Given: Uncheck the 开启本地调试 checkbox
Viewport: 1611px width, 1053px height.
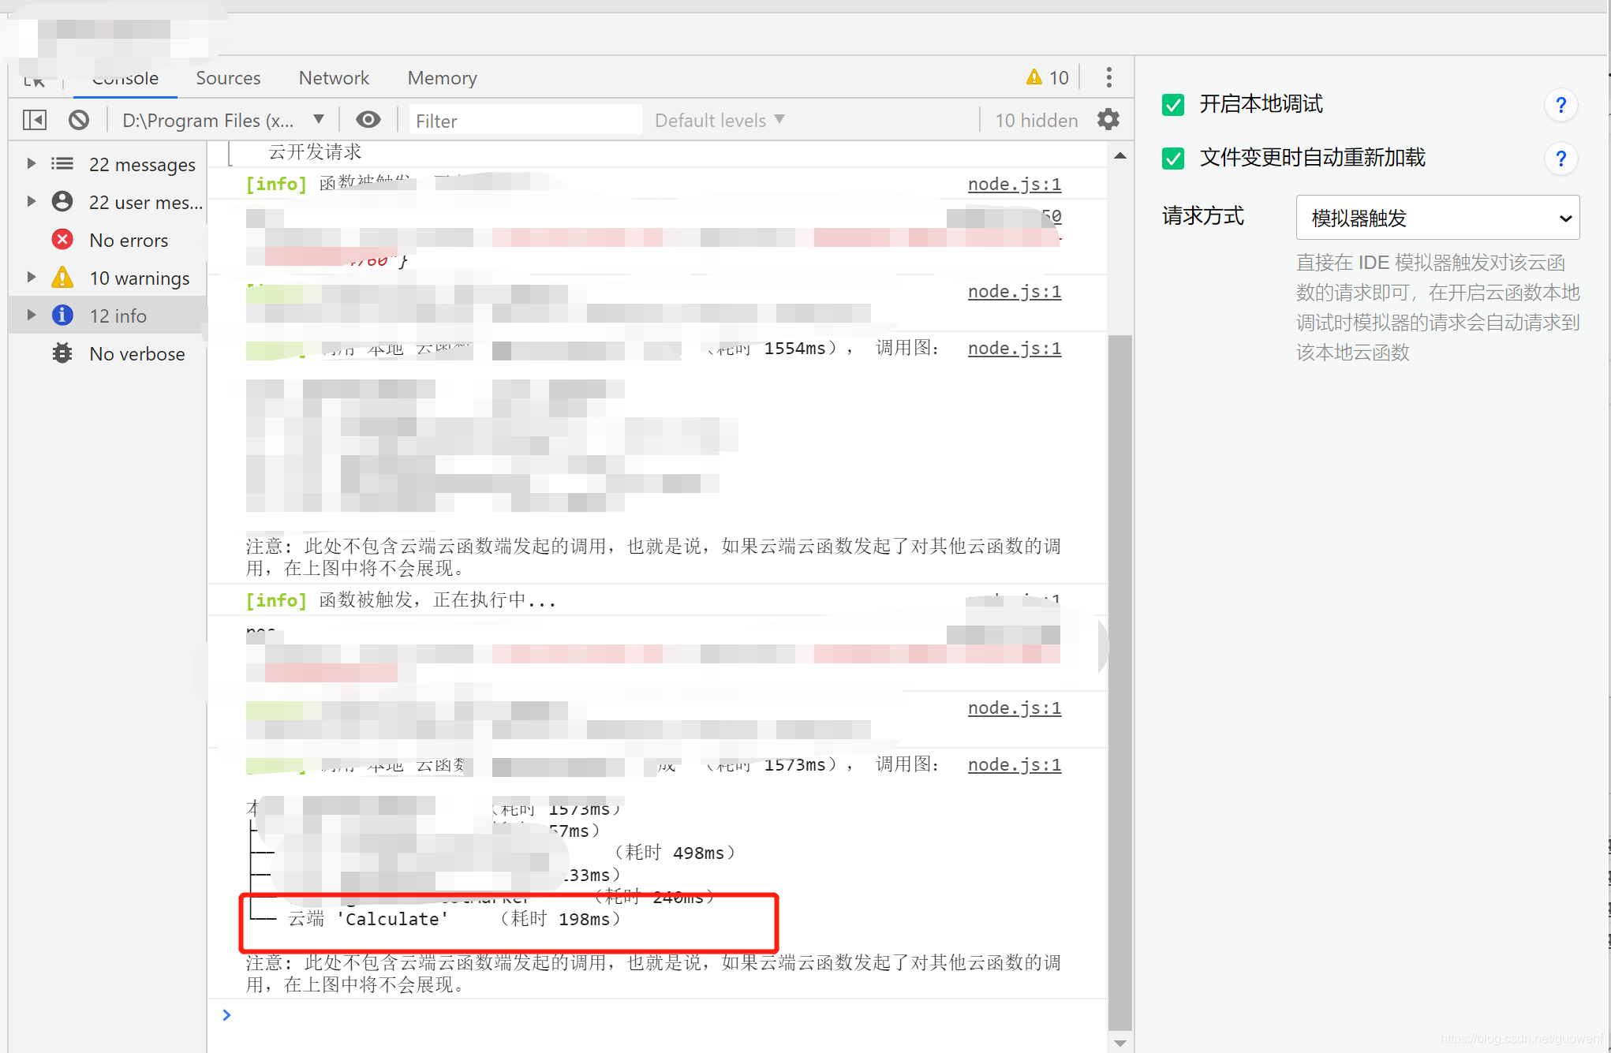Looking at the screenshot, I should (x=1173, y=105).
